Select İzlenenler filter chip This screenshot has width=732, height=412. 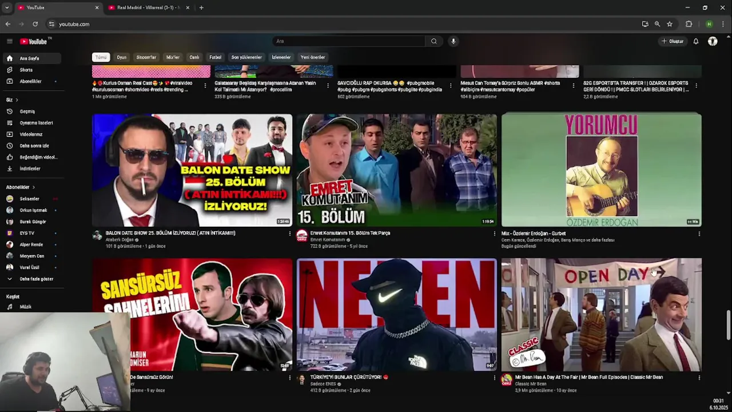[281, 57]
